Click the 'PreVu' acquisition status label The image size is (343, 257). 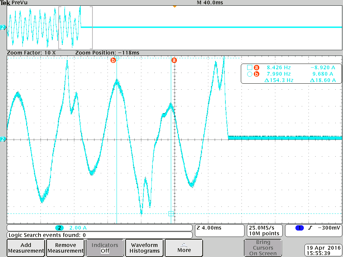tap(20, 3)
